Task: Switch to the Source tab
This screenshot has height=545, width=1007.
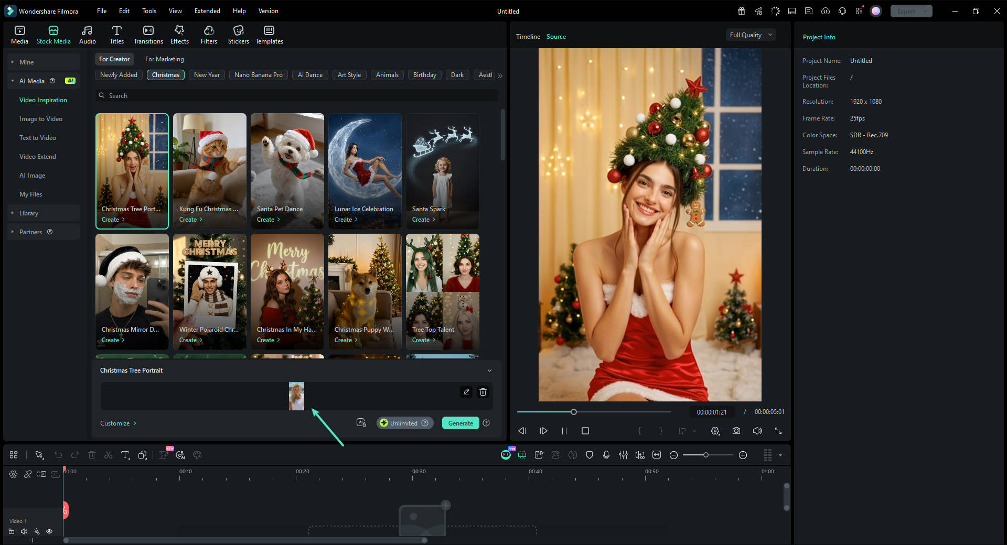Action: [x=556, y=36]
